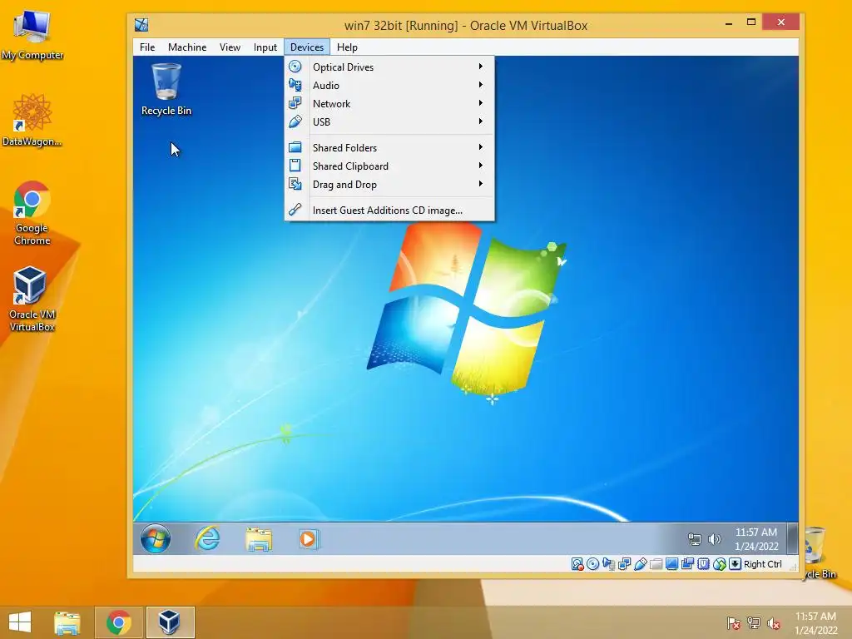Viewport: 852px width, 639px height.
Task: Click the Drag and Drop icon
Action: [295, 184]
